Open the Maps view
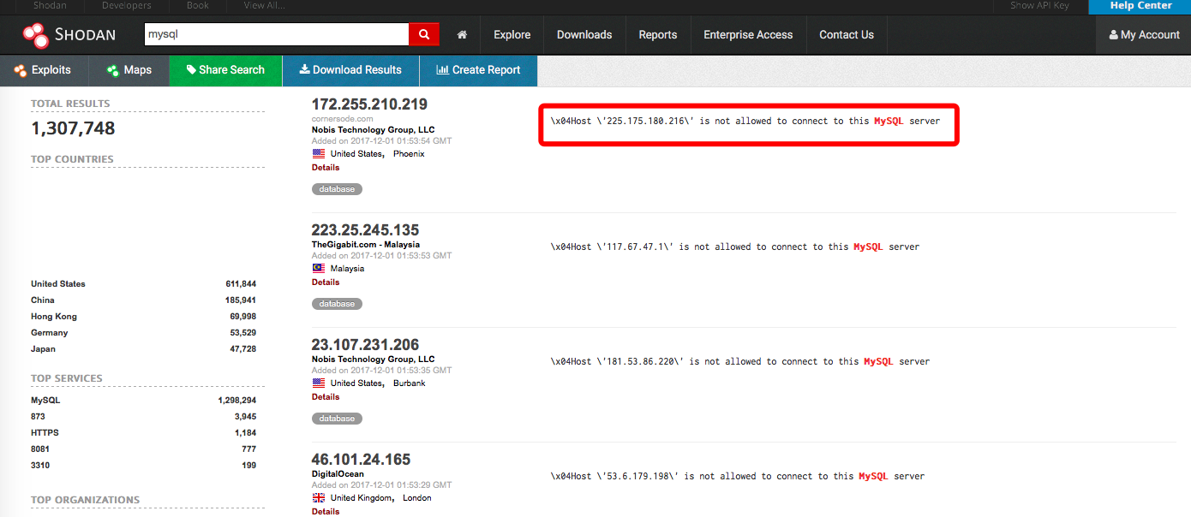The width and height of the screenshot is (1191, 517). (129, 70)
